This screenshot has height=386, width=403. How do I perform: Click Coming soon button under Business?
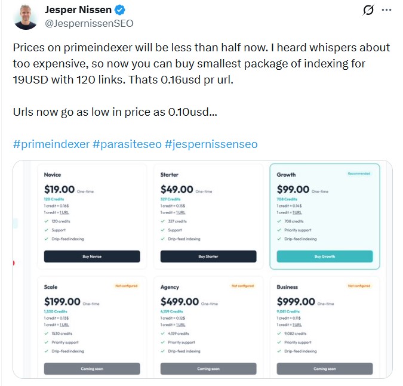[x=325, y=369]
